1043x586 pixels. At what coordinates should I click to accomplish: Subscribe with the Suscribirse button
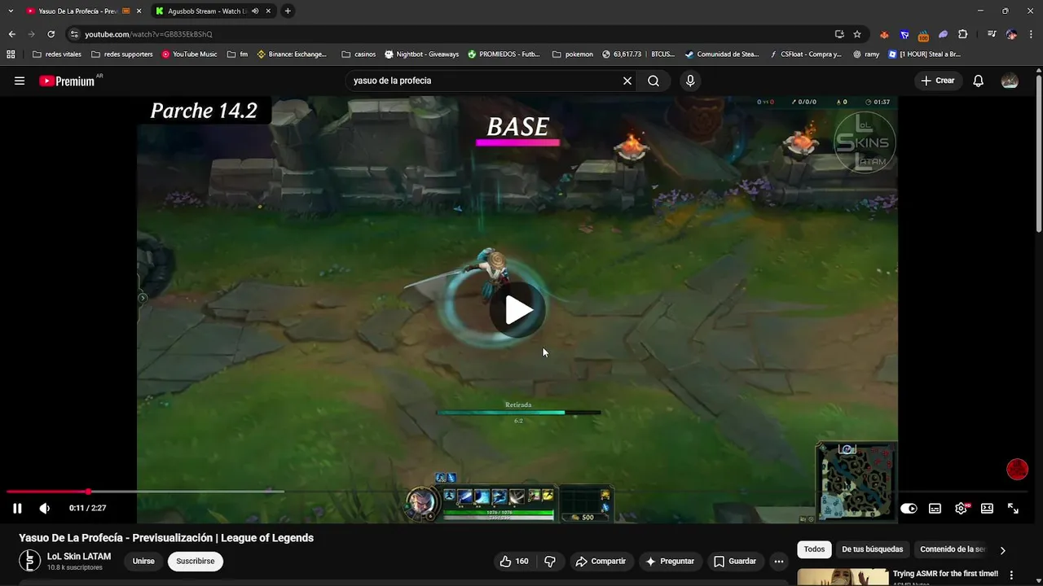click(x=196, y=561)
